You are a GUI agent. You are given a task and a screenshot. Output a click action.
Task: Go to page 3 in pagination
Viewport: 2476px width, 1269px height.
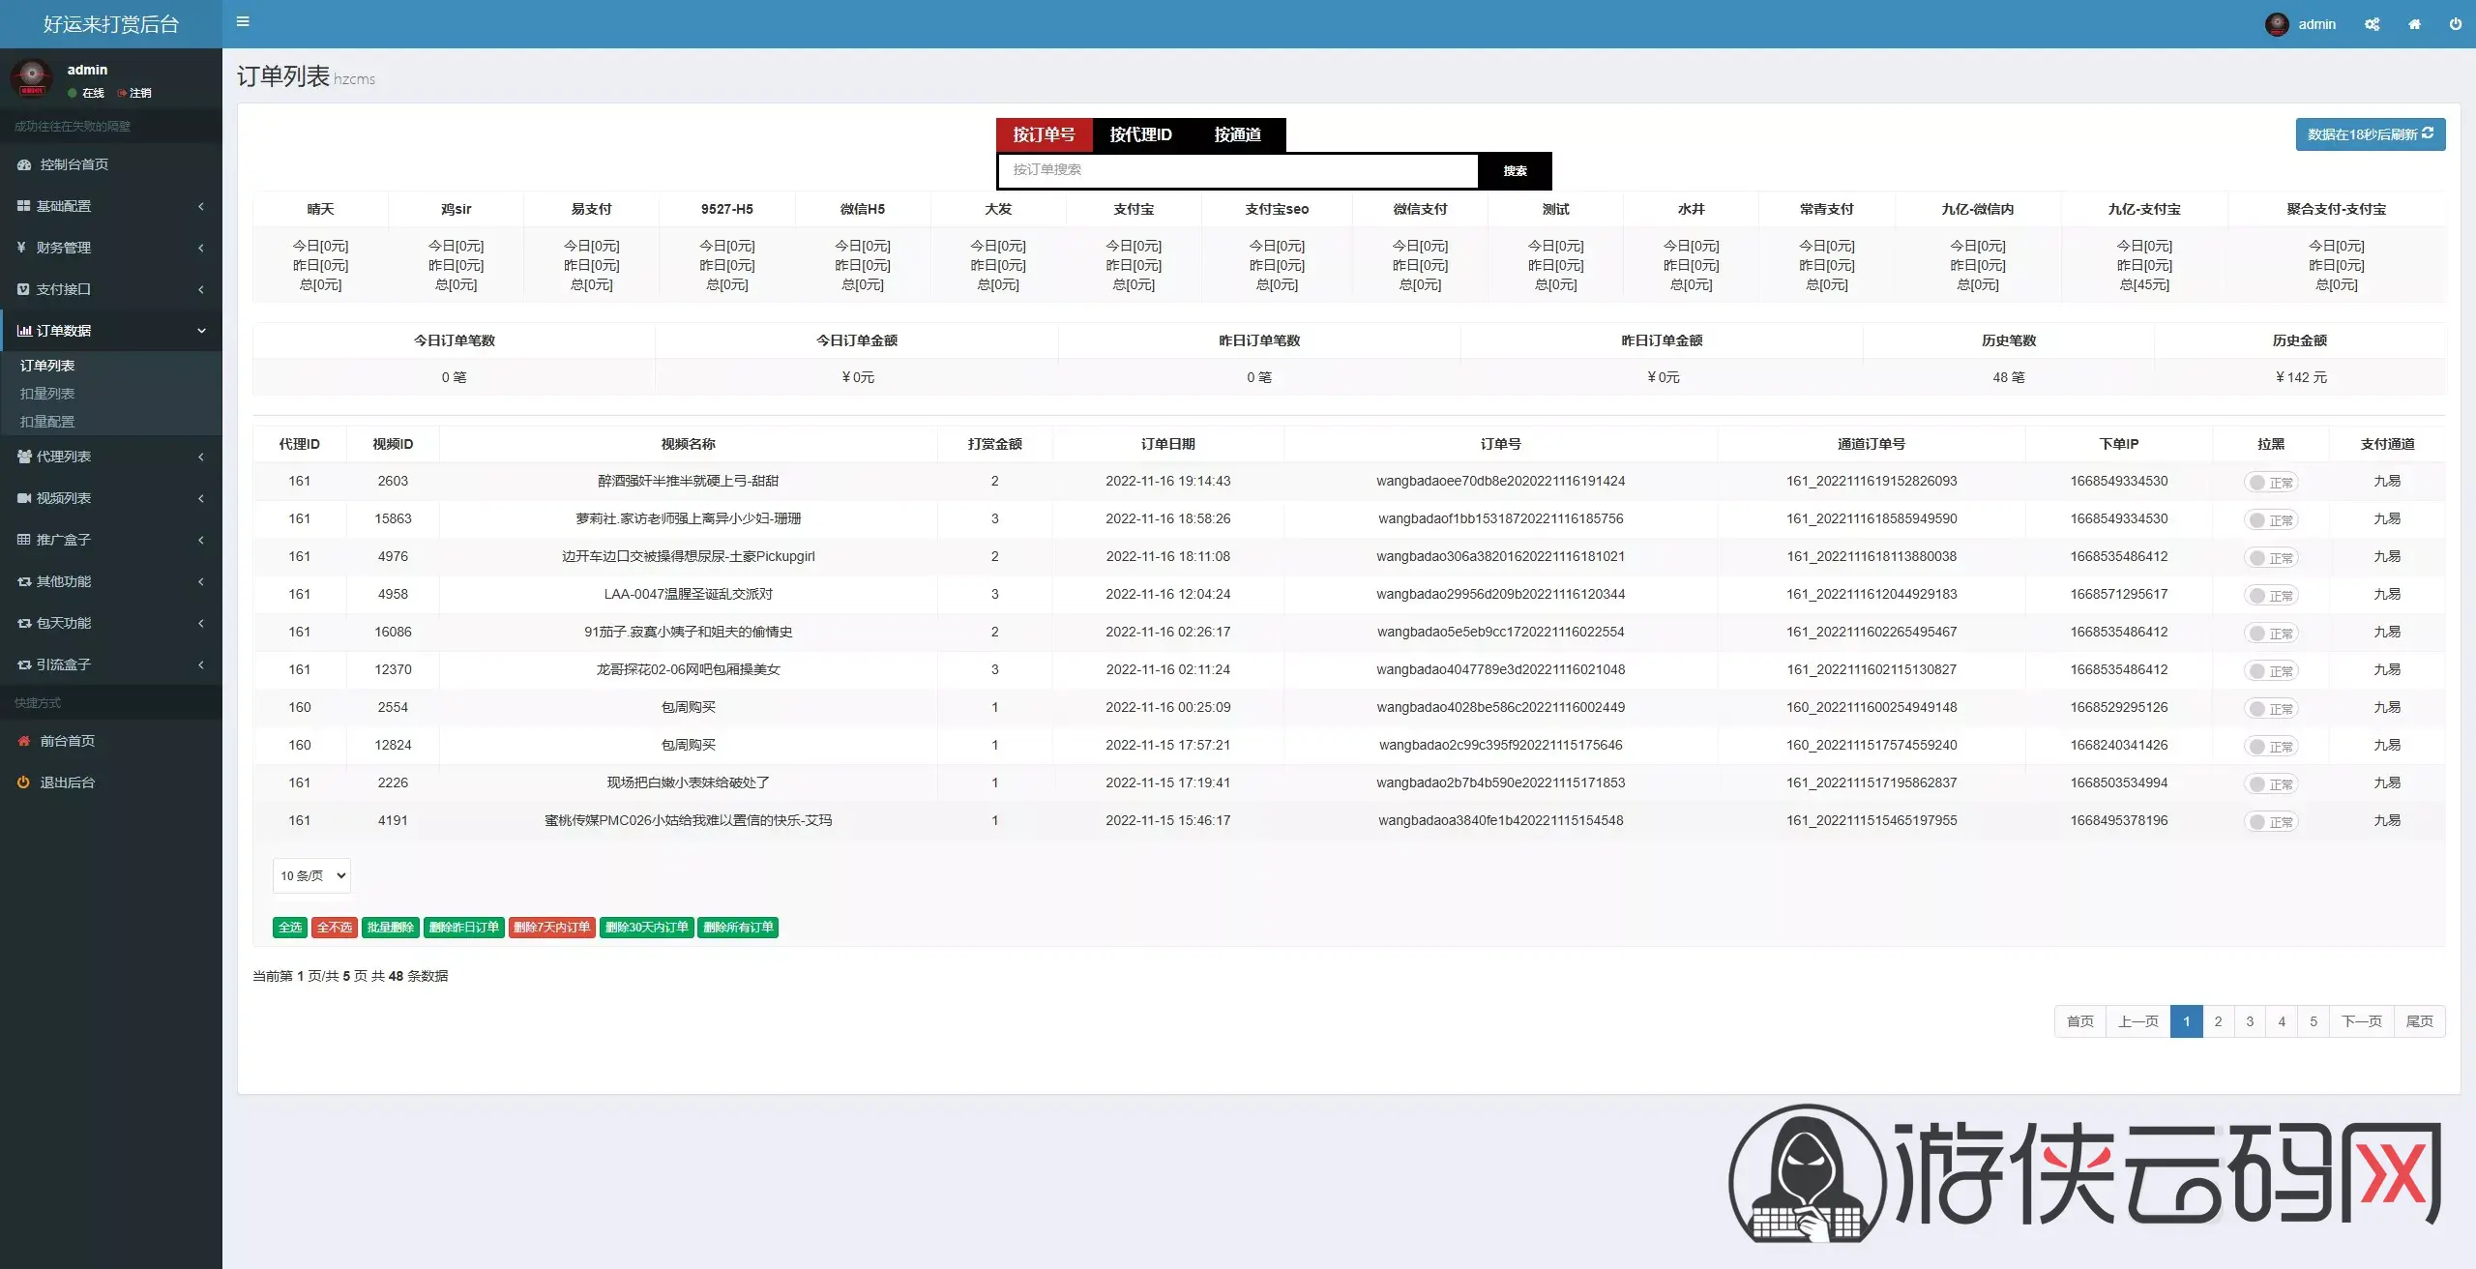[2250, 1021]
